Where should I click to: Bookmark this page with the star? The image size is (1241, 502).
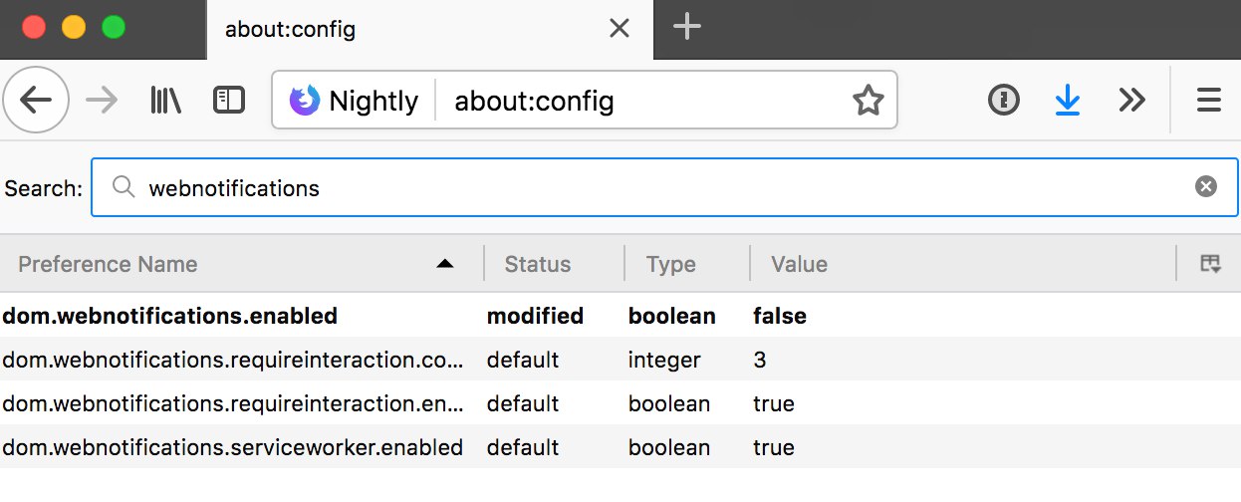click(868, 100)
